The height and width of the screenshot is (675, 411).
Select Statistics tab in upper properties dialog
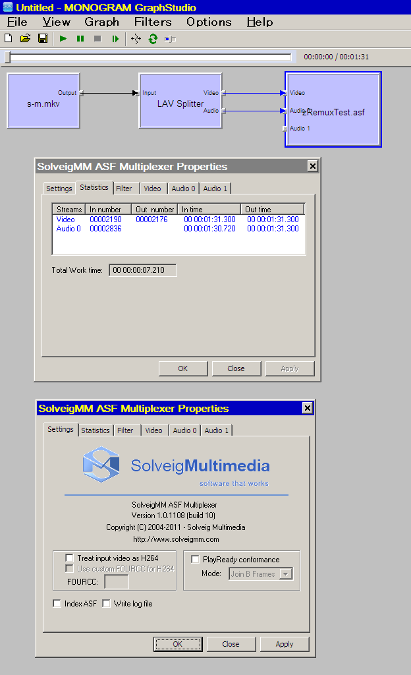pyautogui.click(x=94, y=187)
